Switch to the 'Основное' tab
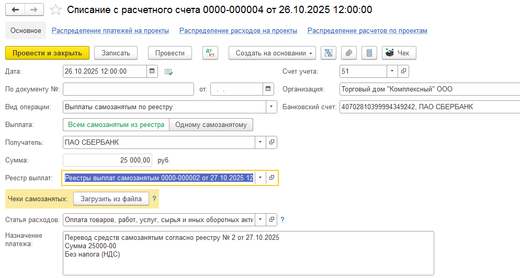The image size is (520, 278). pyautogui.click(x=26, y=31)
